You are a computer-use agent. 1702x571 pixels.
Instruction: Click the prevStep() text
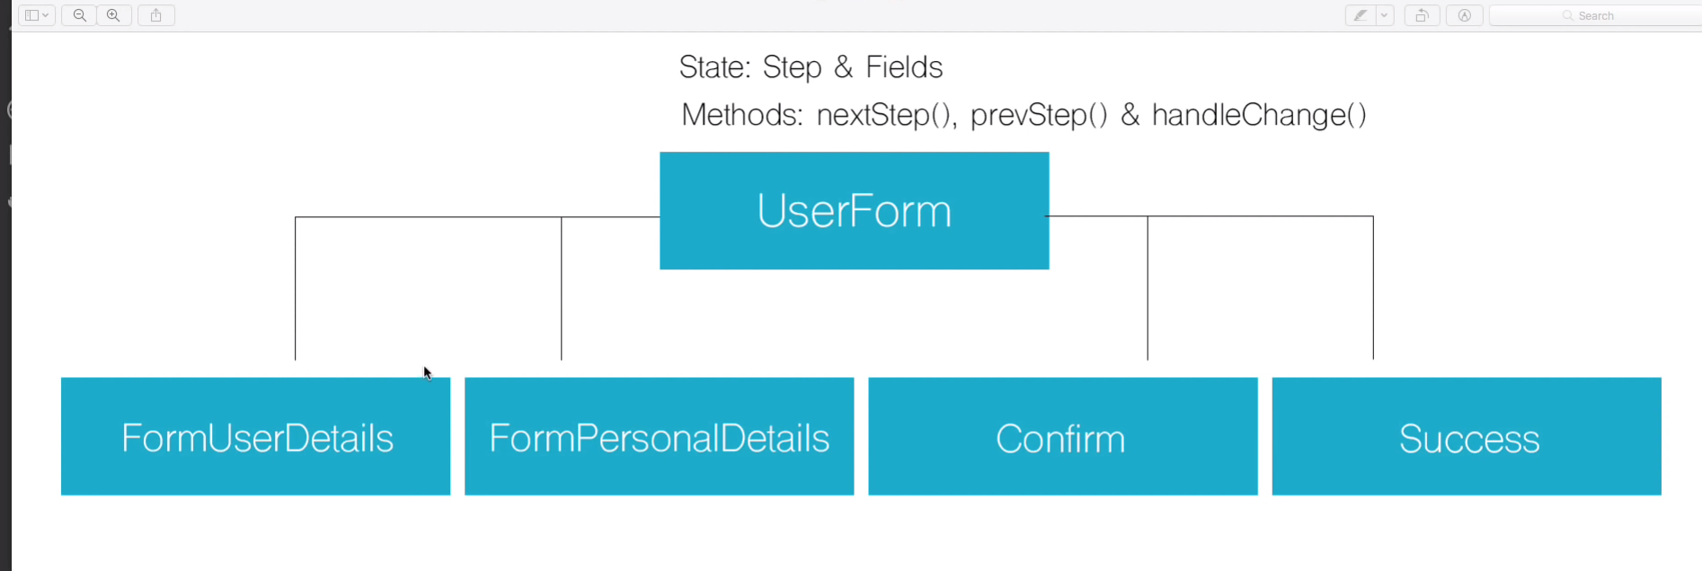[x=1039, y=115]
